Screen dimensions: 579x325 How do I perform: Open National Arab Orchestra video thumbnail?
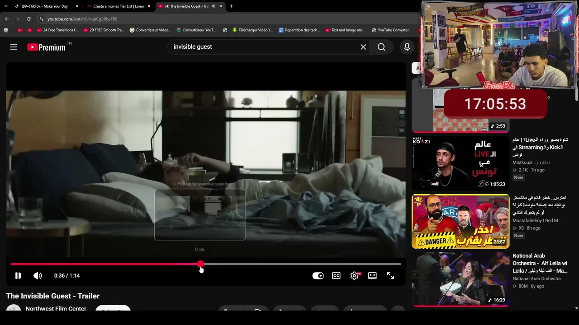[x=460, y=279]
